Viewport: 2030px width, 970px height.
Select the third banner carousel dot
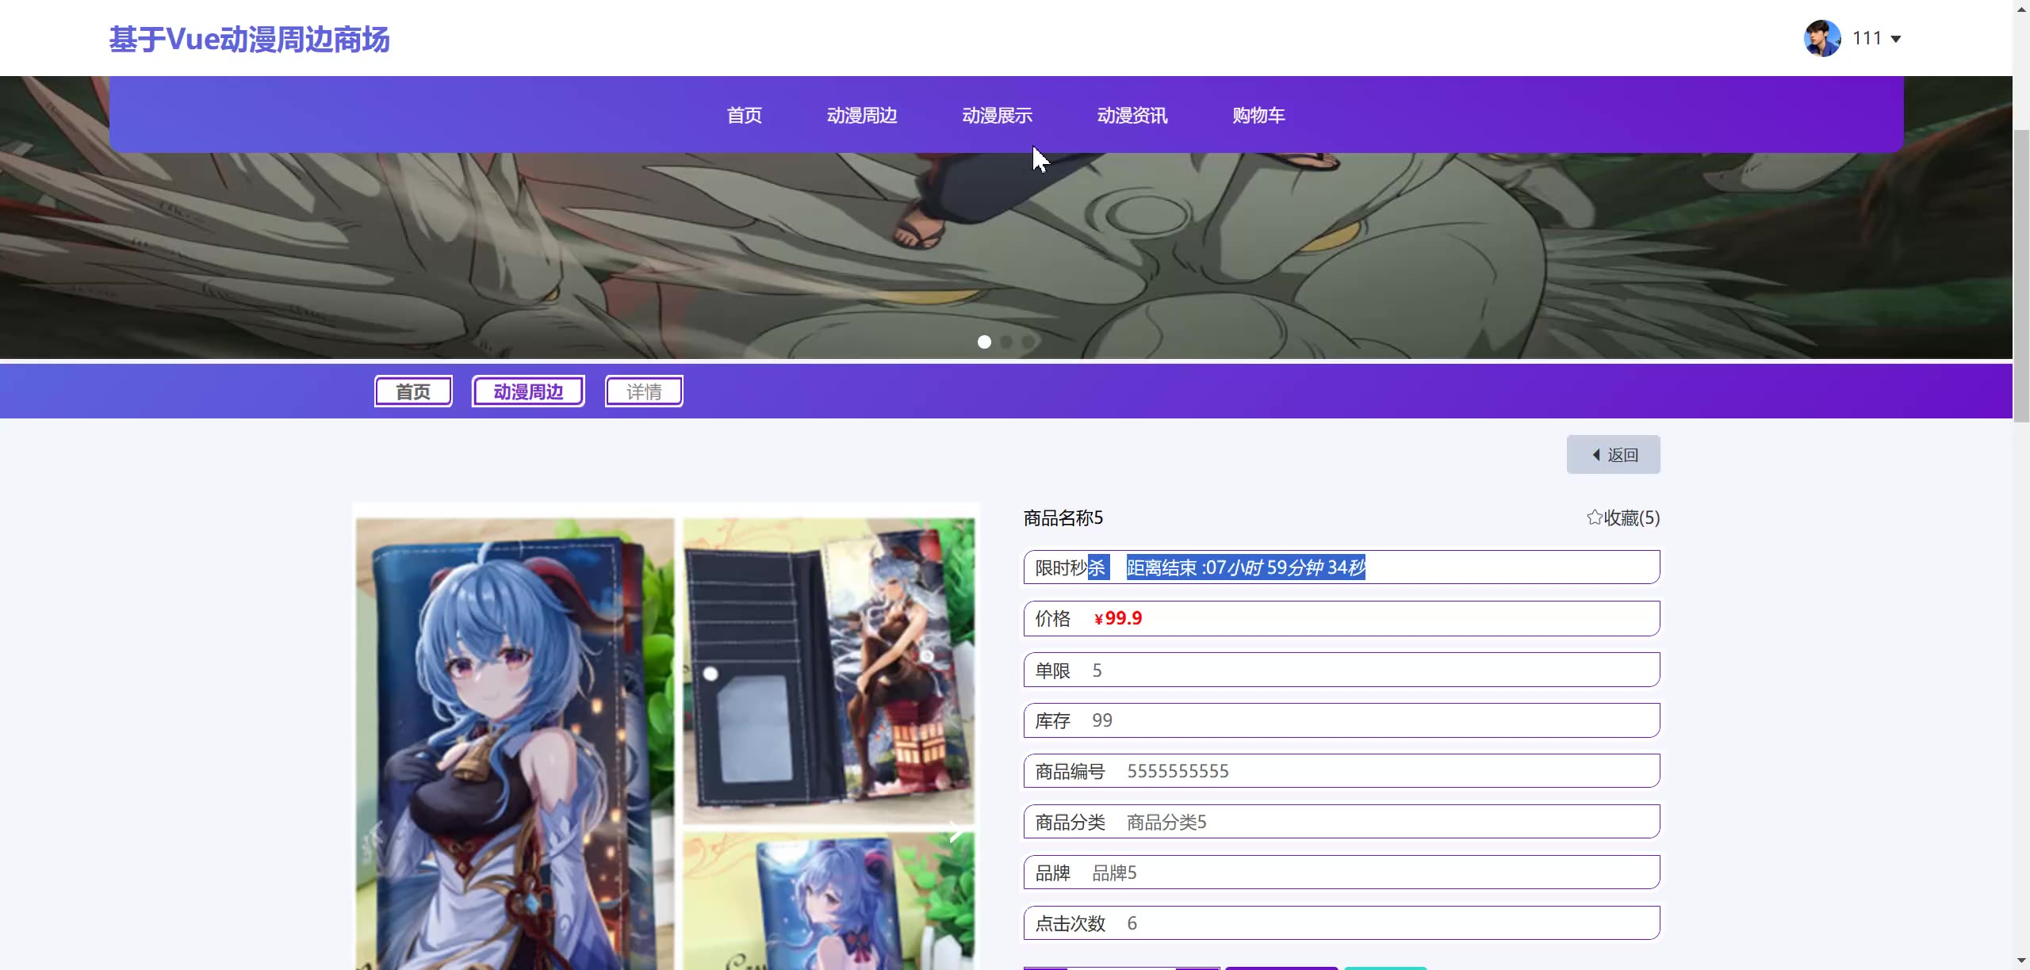[x=1028, y=342]
